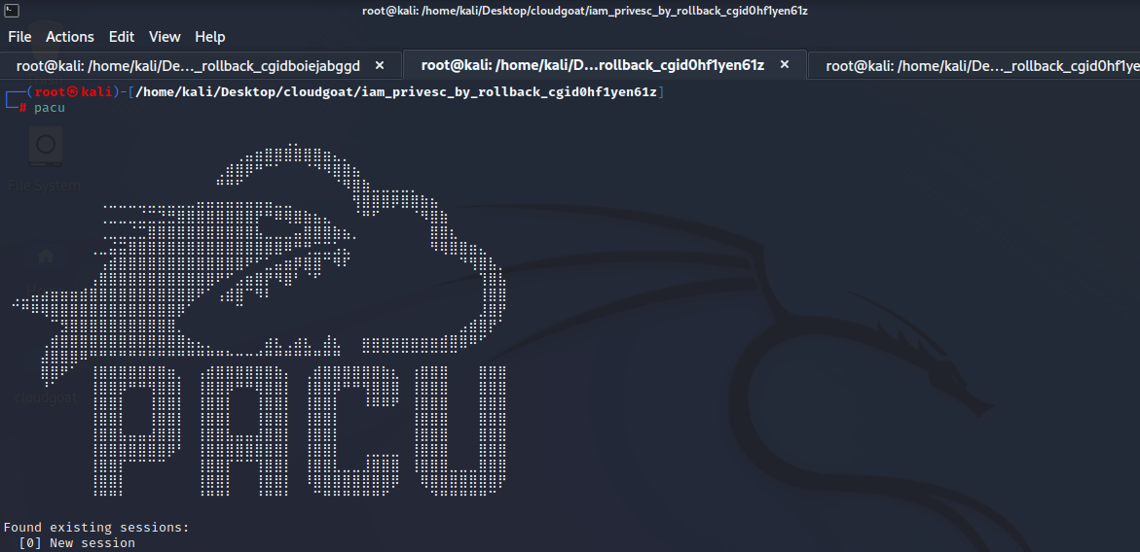
Task: Click 'Found existing sessions:' line
Action: point(96,528)
